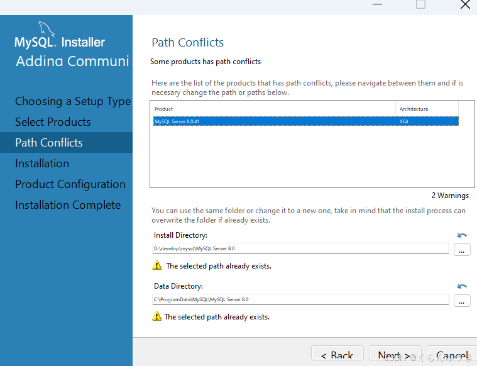Revert the Install Directory path using undo arrow
This screenshot has width=477, height=366.
462,235
